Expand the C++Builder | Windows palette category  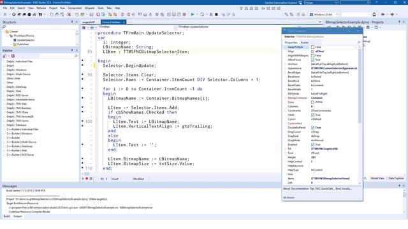coord(4,134)
